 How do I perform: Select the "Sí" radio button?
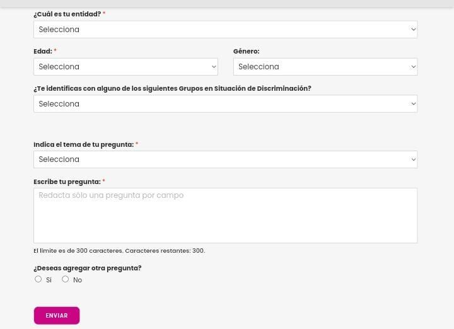(38, 279)
